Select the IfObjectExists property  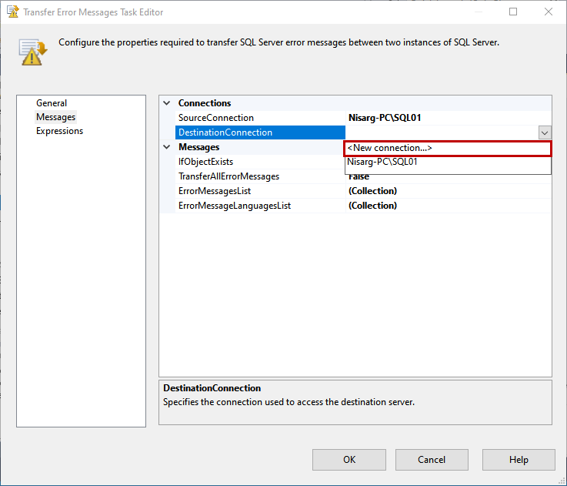[206, 162]
